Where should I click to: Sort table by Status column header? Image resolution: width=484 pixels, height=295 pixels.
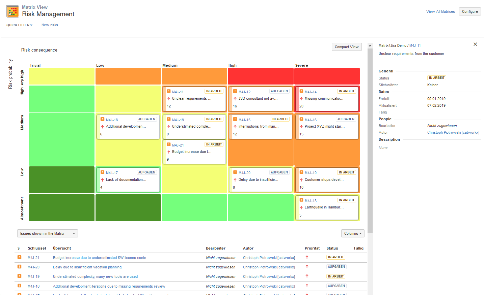(x=332, y=248)
